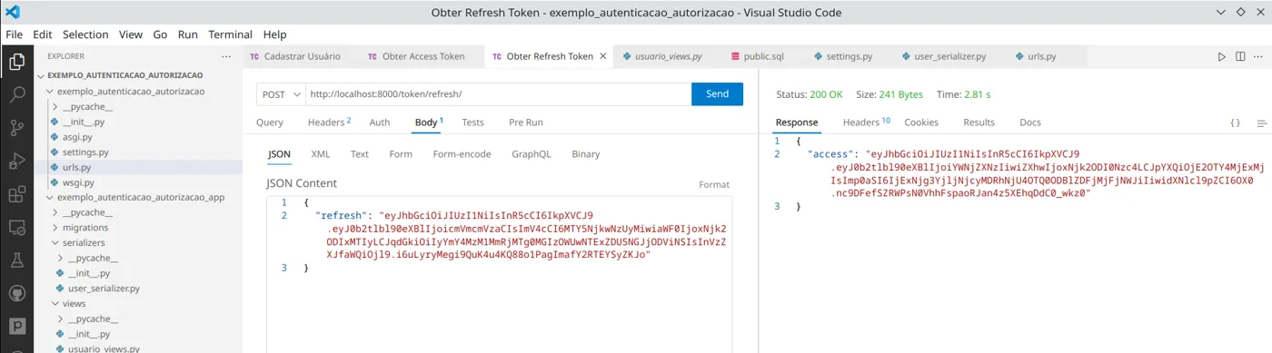This screenshot has width=1272, height=353.
Task: Select the GraphQL body type
Action: (532, 154)
